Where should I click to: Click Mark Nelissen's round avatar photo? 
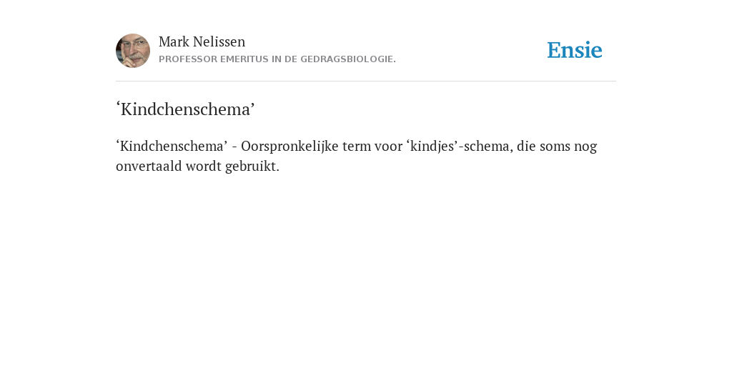[133, 51]
